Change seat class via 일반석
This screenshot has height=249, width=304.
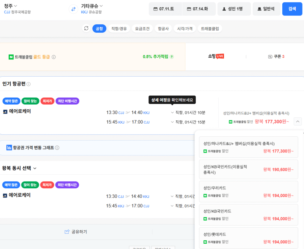[266, 9]
